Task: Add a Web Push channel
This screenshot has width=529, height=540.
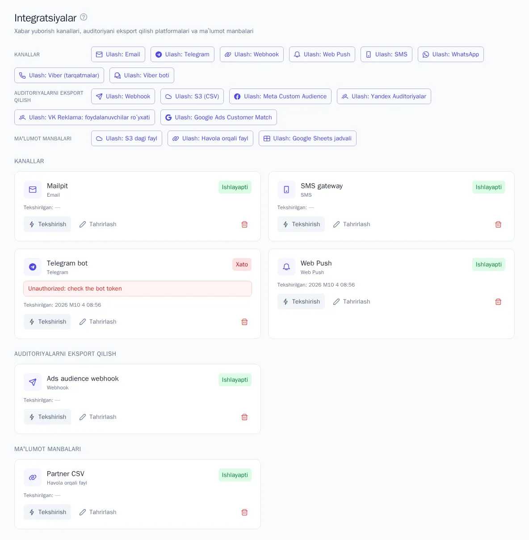Action: point(322,55)
